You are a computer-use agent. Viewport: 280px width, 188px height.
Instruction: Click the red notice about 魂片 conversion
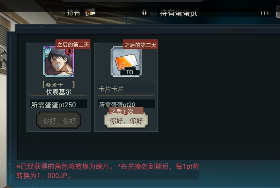point(107,171)
